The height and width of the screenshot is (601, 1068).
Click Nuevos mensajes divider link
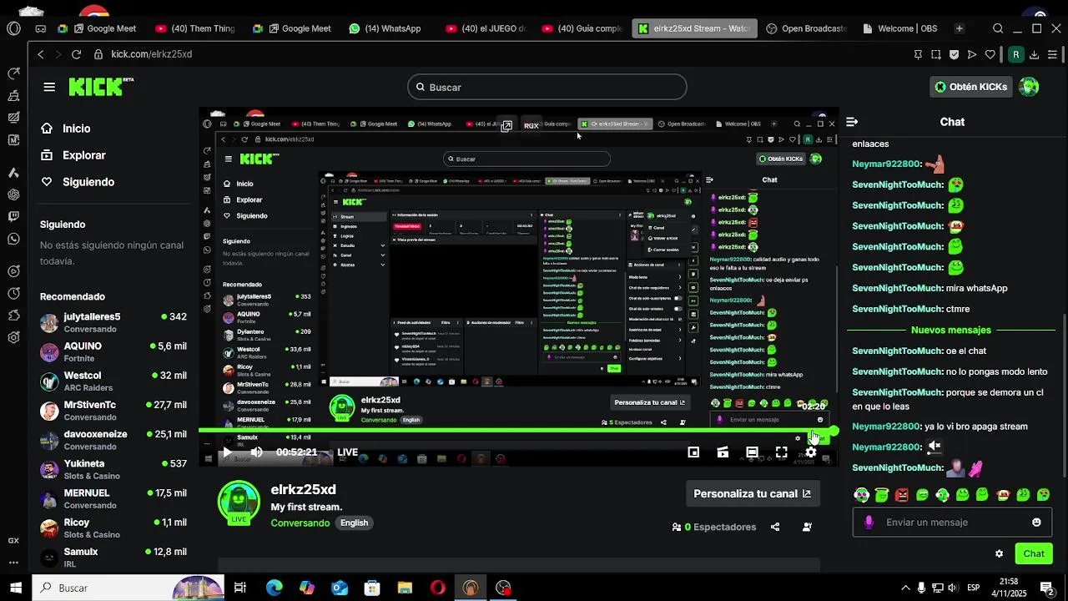click(951, 330)
